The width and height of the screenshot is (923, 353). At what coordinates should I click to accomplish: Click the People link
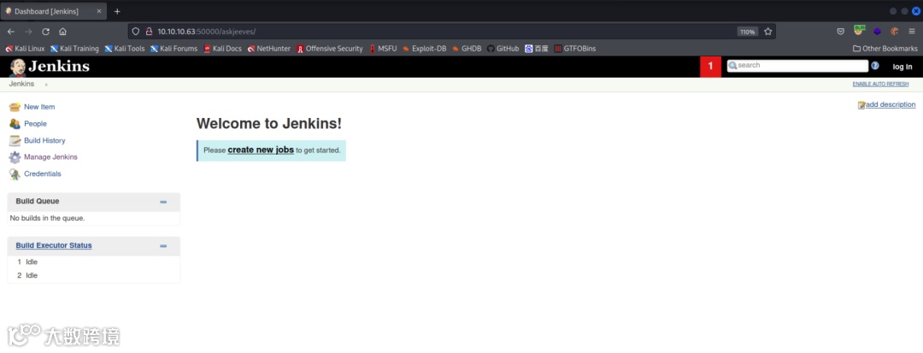(x=35, y=124)
